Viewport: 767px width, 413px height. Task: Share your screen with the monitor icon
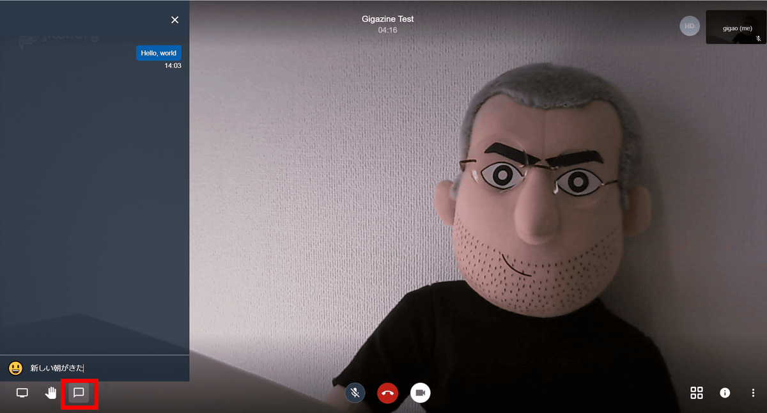click(x=22, y=393)
